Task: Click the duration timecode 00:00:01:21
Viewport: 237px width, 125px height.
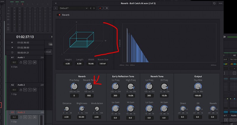Action: tap(23, 53)
